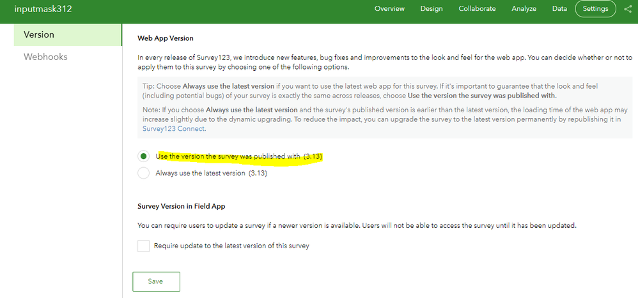Go to the Collaborate tab
Screen dimensions: 638x298
click(477, 8)
